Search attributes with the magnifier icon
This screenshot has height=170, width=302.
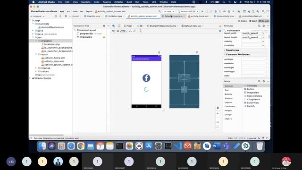pos(259,26)
